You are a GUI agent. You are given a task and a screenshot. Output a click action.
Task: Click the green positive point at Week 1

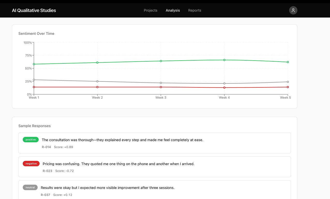coord(34,64)
